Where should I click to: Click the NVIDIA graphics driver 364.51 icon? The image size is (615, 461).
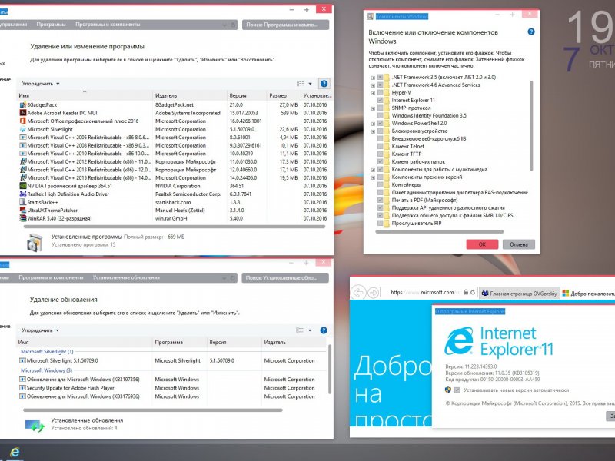click(23, 186)
